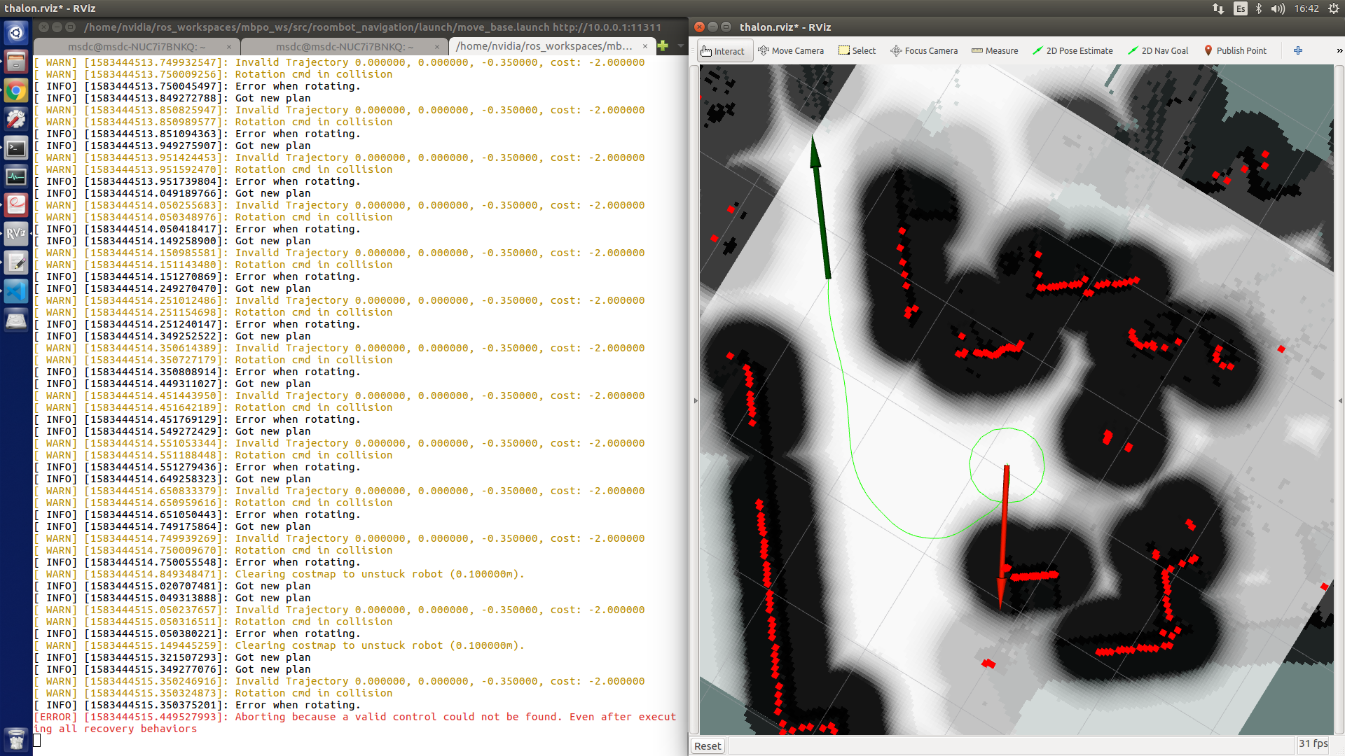Expand the RViz toolbar overflow chevron

[1339, 51]
